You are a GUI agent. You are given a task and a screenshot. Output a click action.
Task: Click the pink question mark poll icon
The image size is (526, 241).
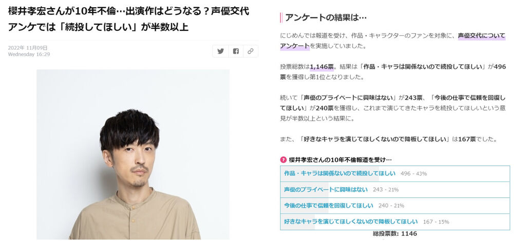[283, 160]
